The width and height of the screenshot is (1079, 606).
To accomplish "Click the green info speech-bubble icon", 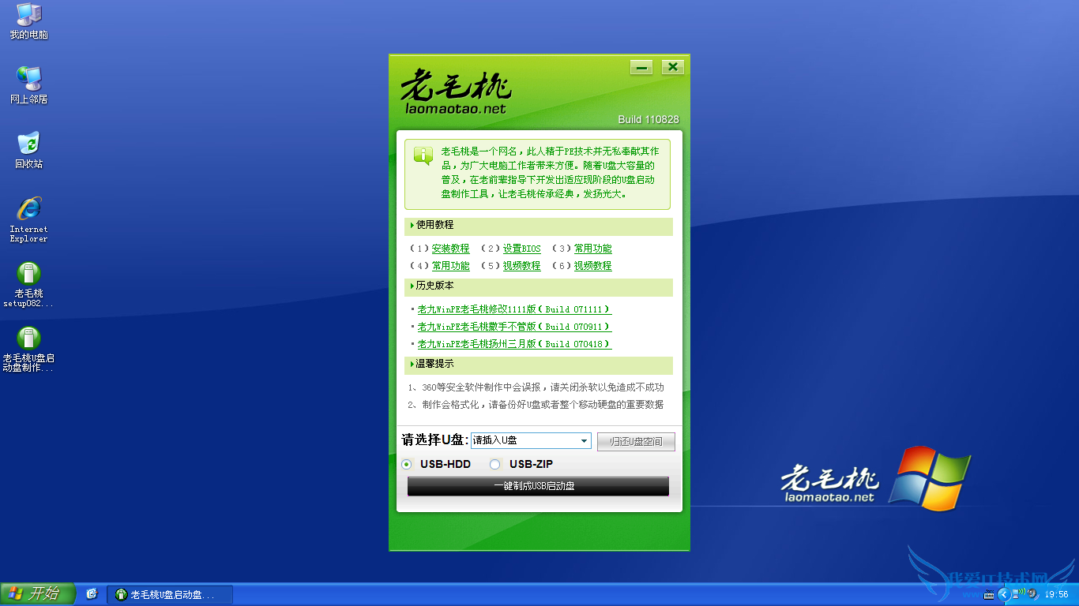I will [423, 155].
